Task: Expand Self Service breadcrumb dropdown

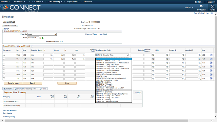Action: [38, 2]
